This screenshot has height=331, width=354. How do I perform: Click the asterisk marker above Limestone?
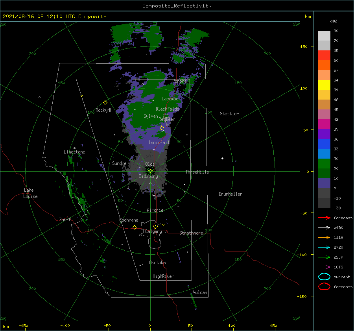click(x=74, y=148)
